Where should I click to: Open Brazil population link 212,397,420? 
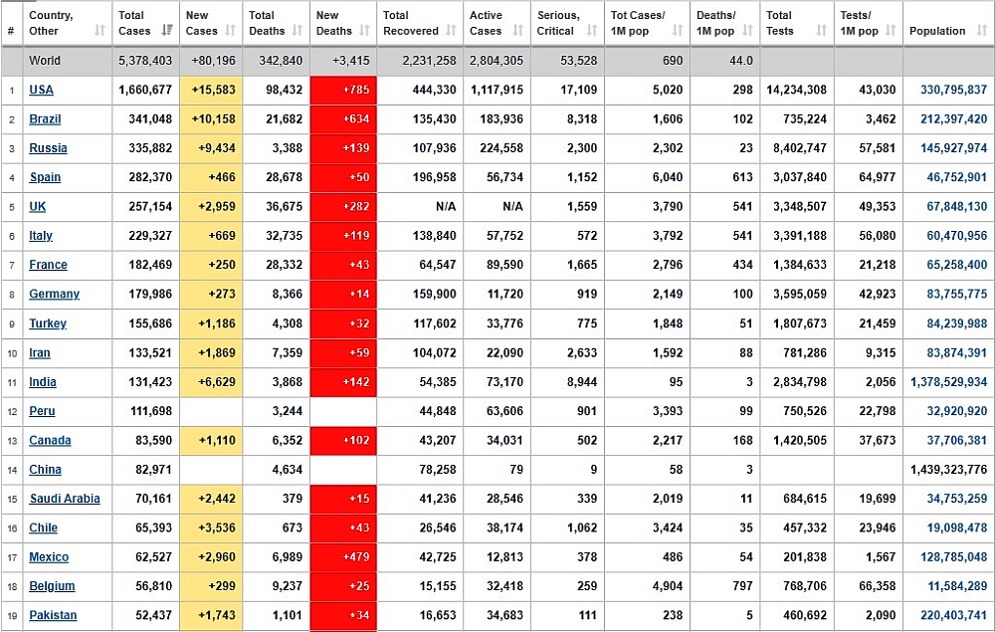point(953,118)
